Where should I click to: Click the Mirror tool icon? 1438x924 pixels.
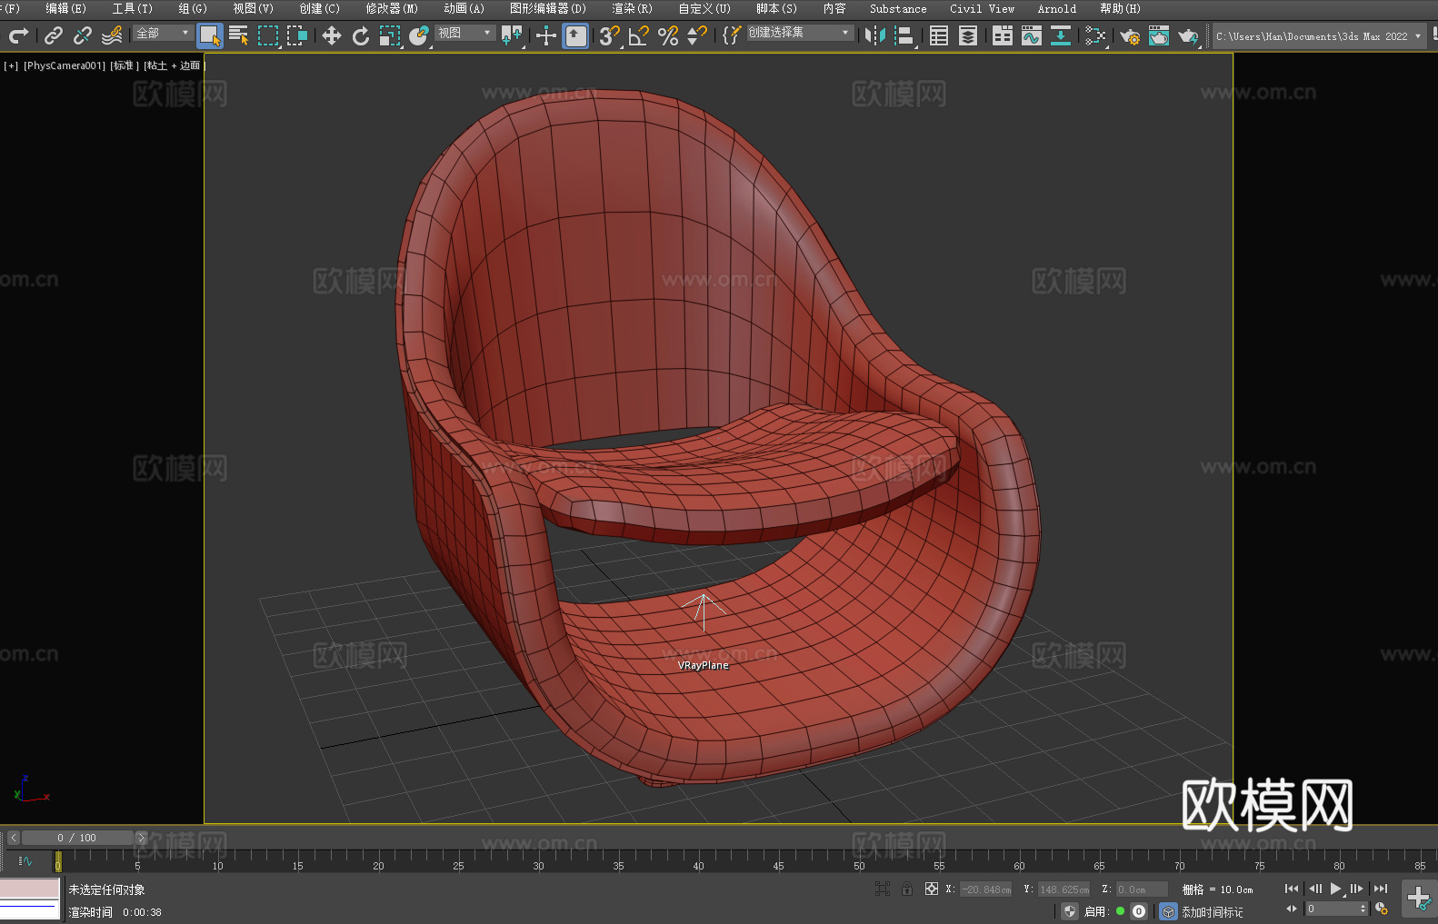tap(875, 35)
